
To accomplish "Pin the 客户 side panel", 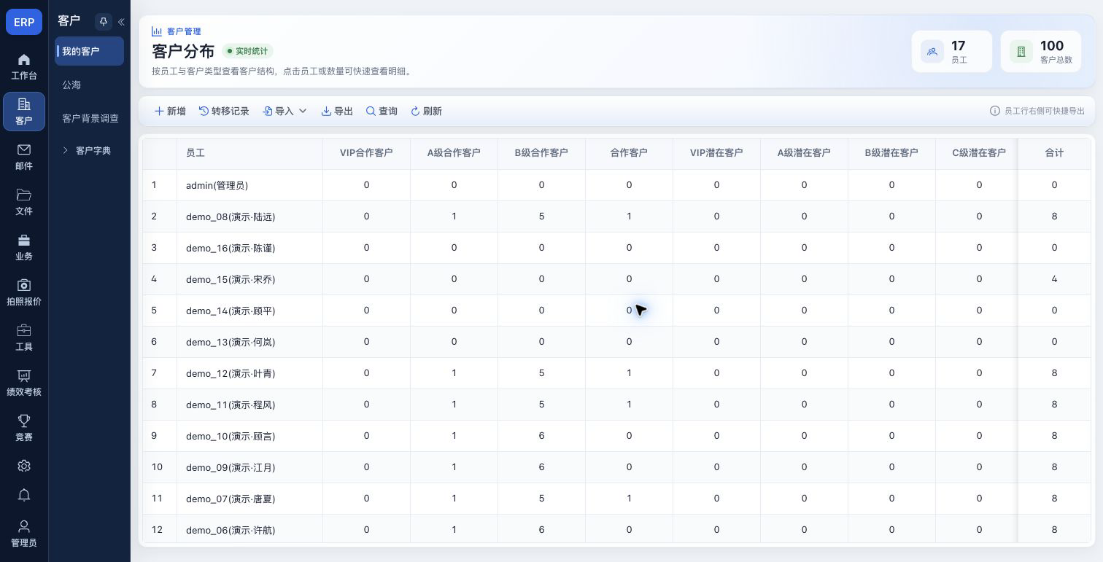I will click(103, 22).
